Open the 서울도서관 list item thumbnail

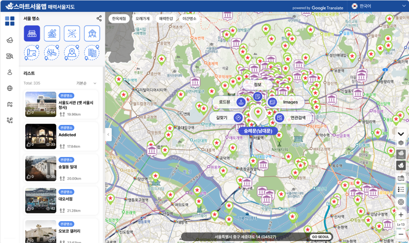click(x=41, y=104)
